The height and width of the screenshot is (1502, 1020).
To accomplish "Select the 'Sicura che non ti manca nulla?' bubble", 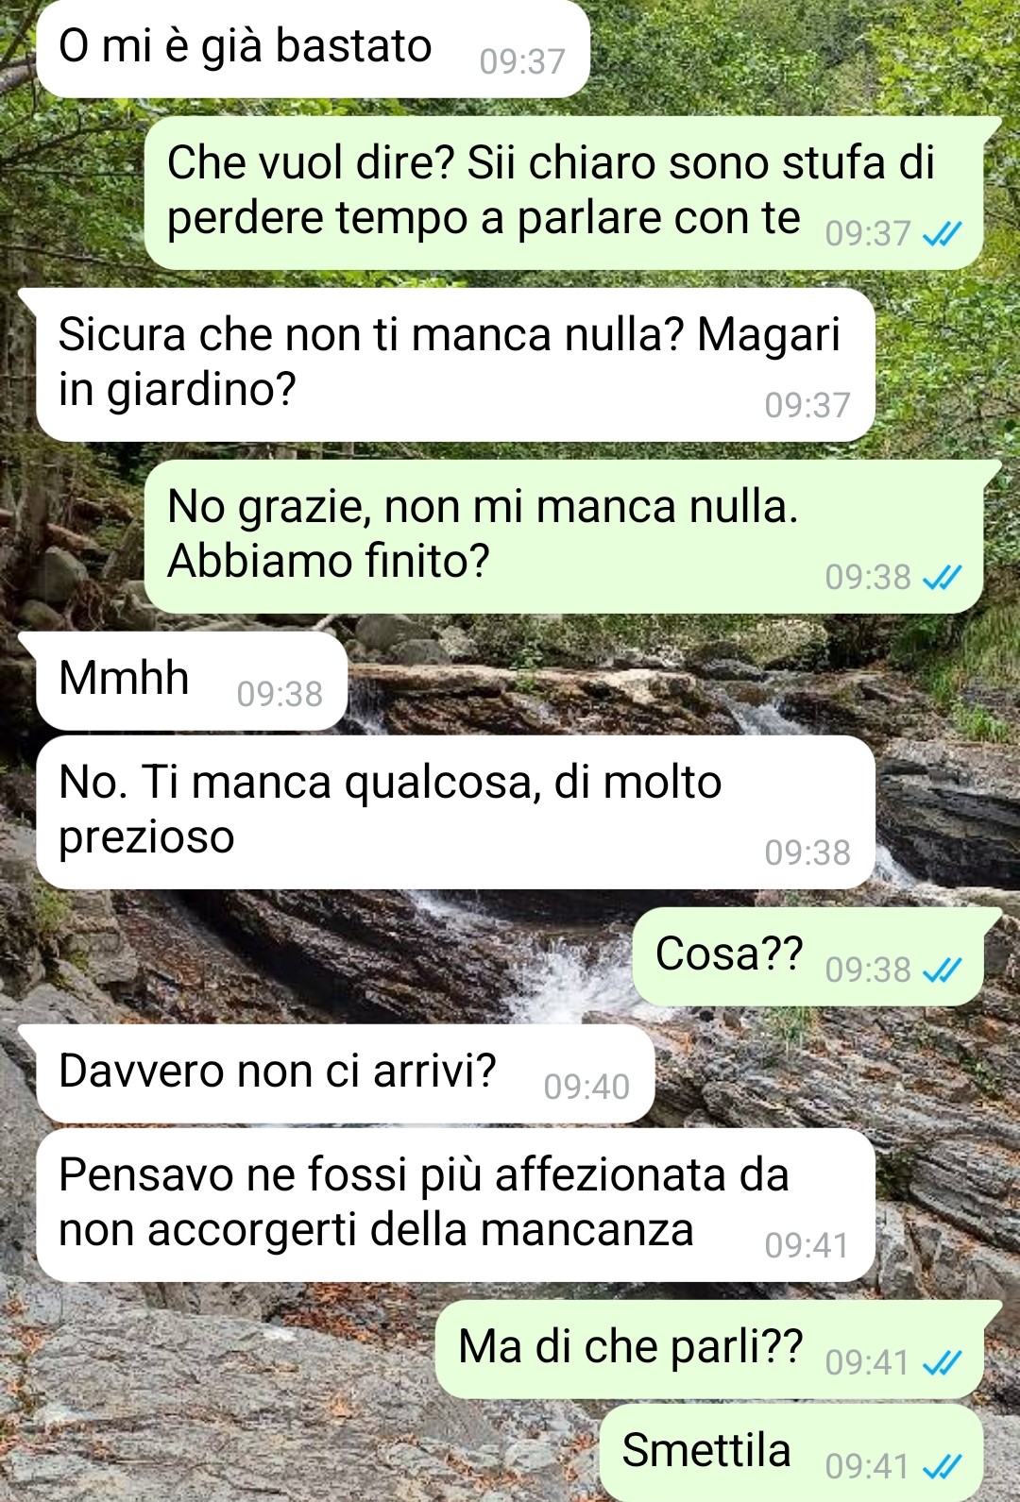I will [x=455, y=364].
